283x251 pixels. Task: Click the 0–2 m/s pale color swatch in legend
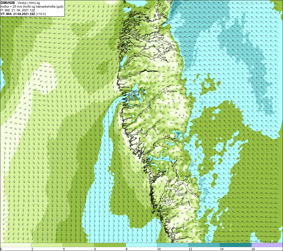pos(16,245)
